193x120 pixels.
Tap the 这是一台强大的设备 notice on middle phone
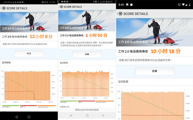click(86, 44)
